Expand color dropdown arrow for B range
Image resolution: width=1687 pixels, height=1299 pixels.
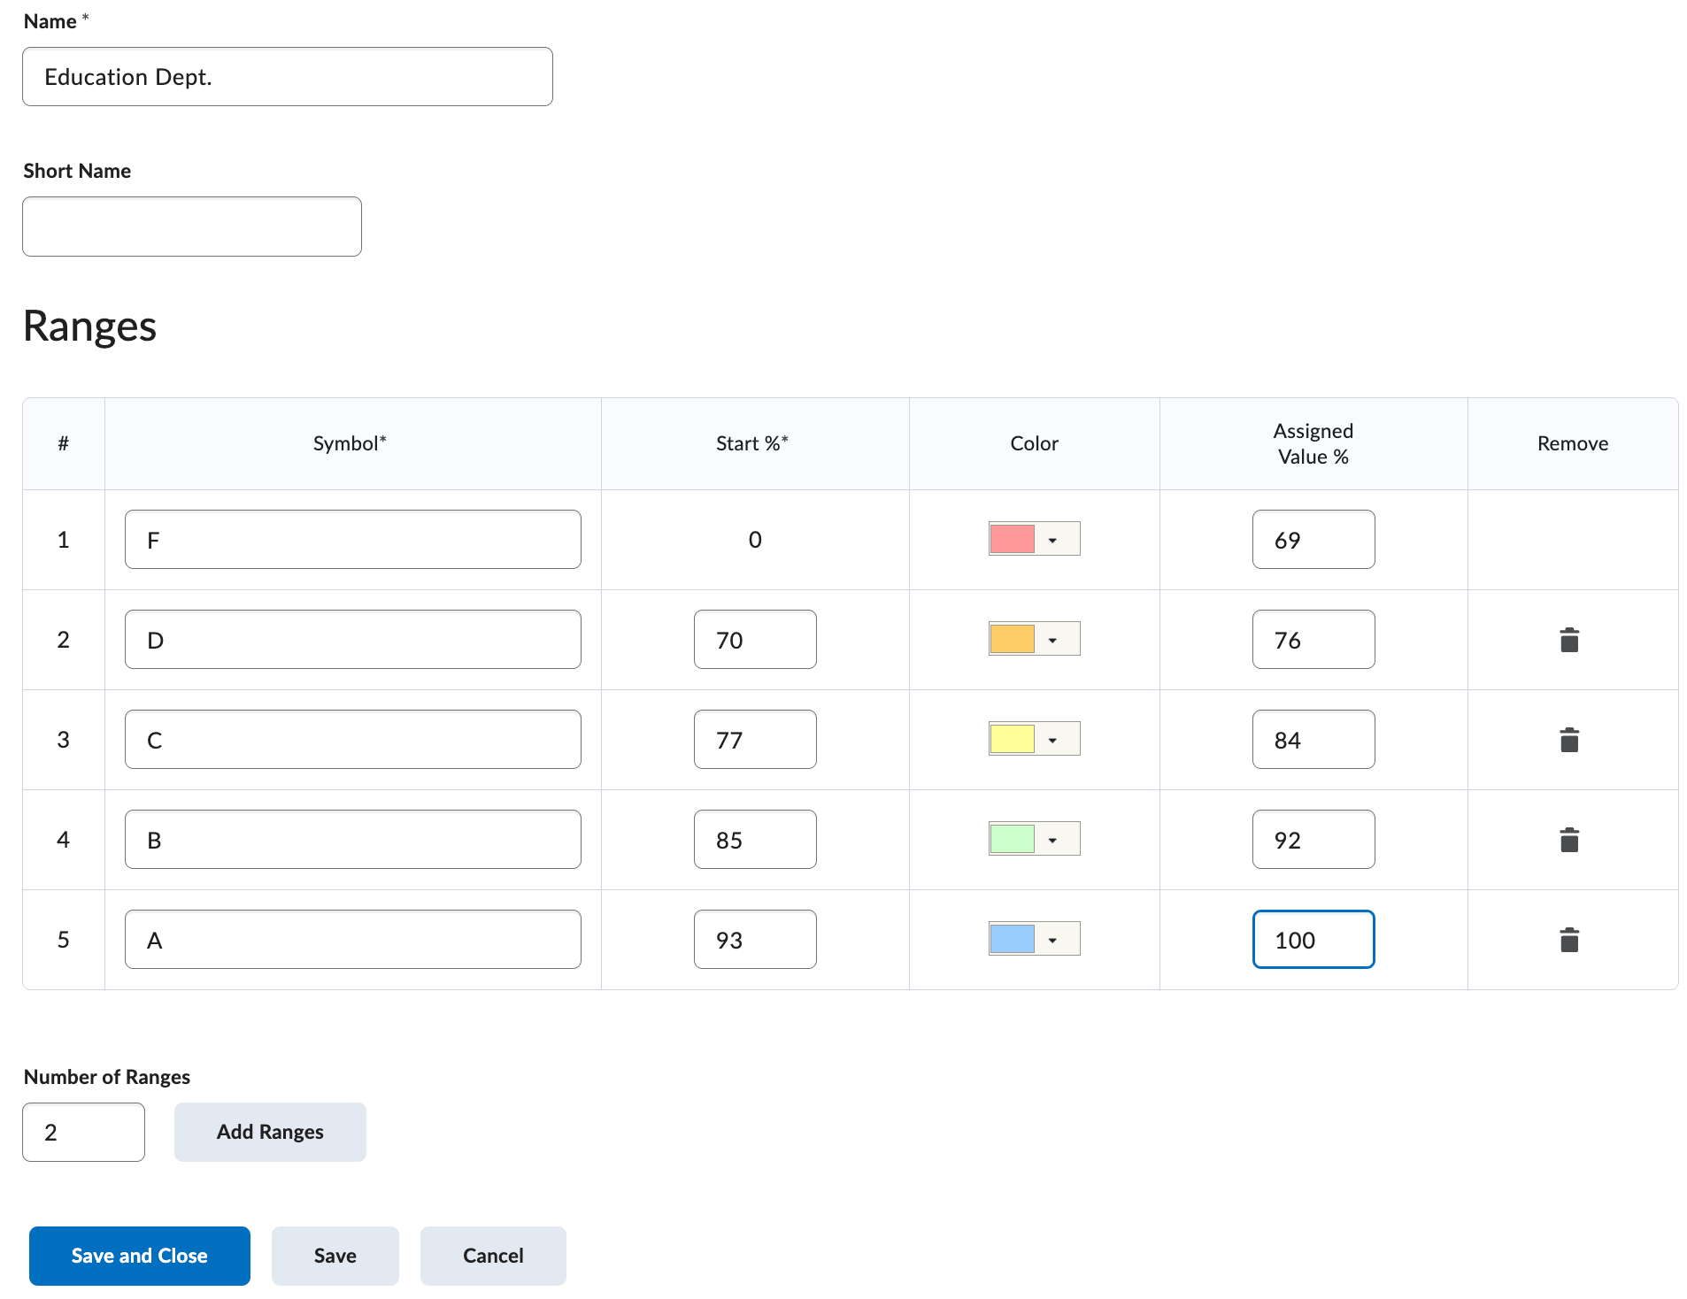[1053, 840]
